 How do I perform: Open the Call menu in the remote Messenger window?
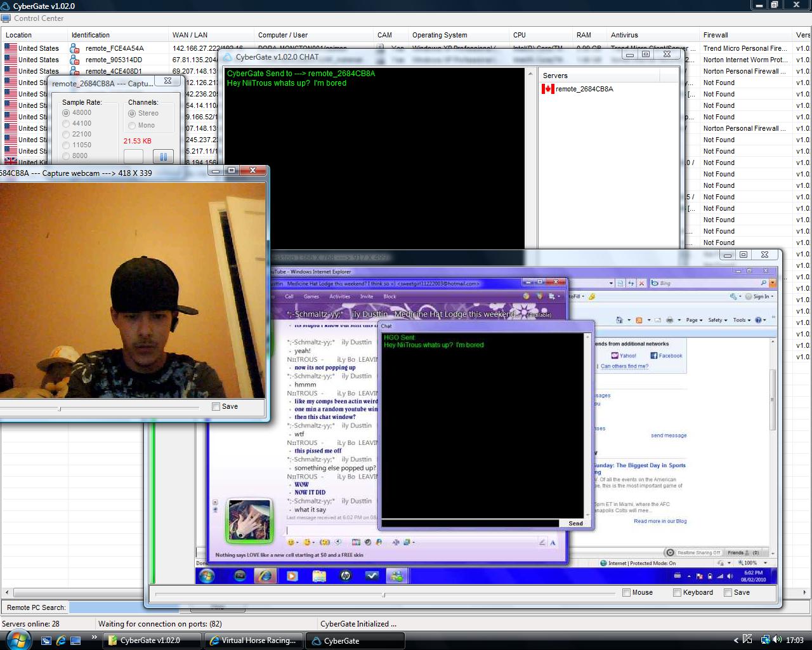289,296
